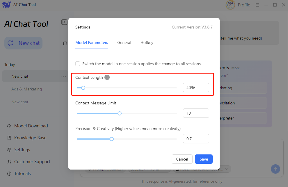Click the Context Length info icon
Viewport: 288px width, 187px height.
tap(107, 77)
